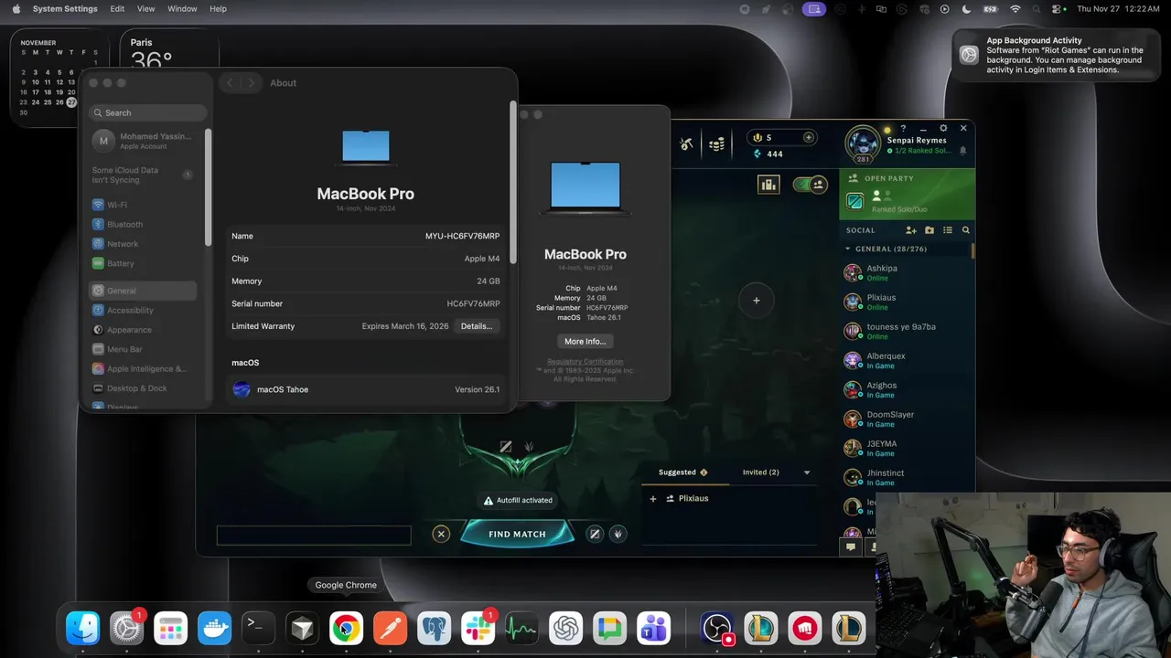Click the plus button next to RP balance
The width and height of the screenshot is (1171, 658).
[x=808, y=137]
